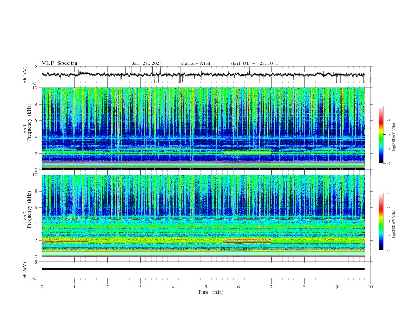The image size is (417, 322).
Task: Click the "-7" tick on ch.2 colorbar
Action: 389,250
